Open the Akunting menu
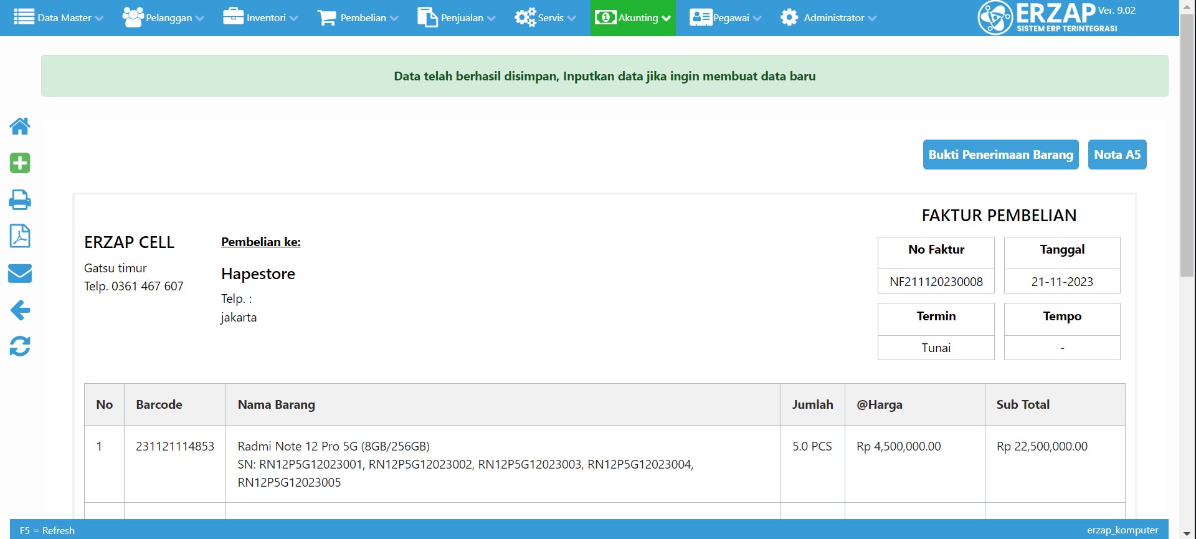This screenshot has height=539, width=1196. 633,17
